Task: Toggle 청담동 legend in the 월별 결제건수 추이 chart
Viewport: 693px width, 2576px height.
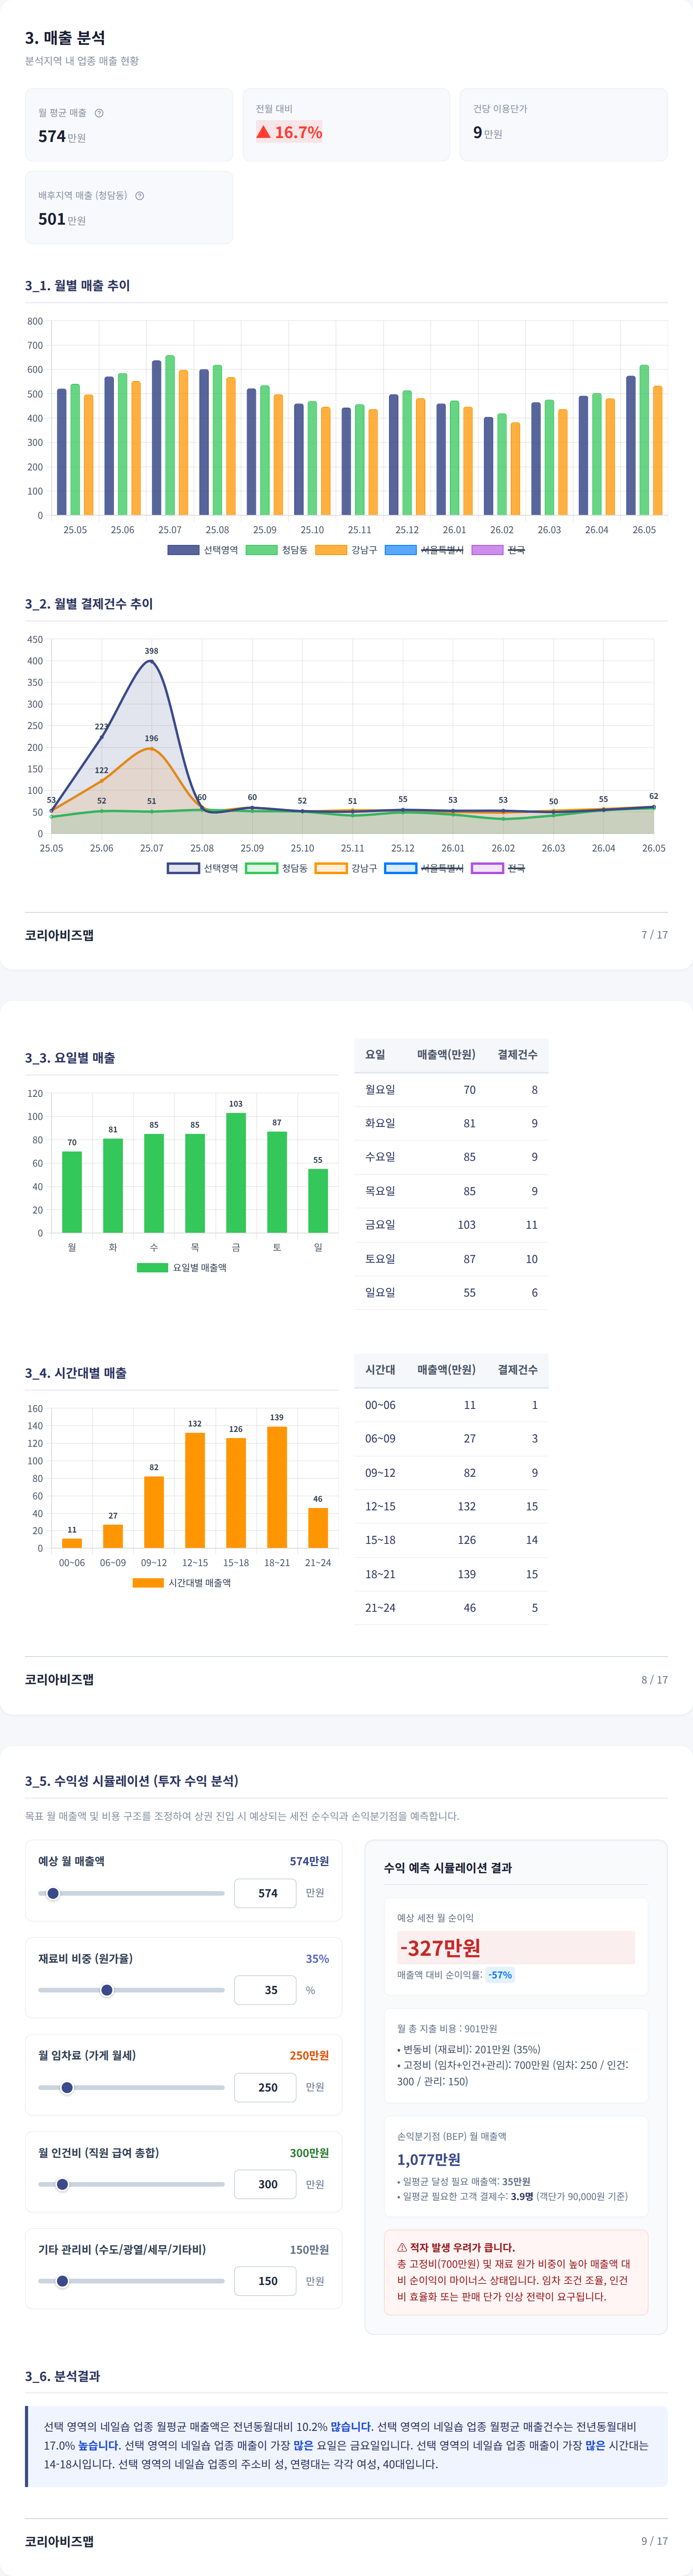Action: click(277, 868)
